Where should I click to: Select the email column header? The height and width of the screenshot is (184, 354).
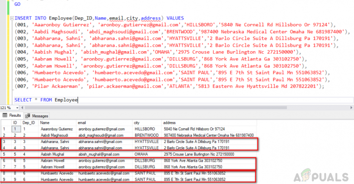click(82, 123)
